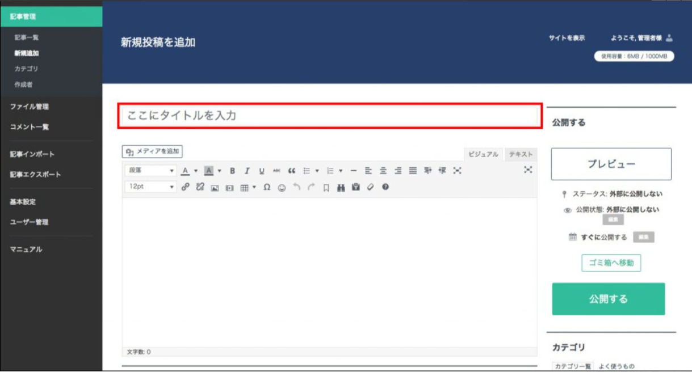The height and width of the screenshot is (372, 692).
Task: Open カテゴリ in sidebar
Action: [27, 69]
